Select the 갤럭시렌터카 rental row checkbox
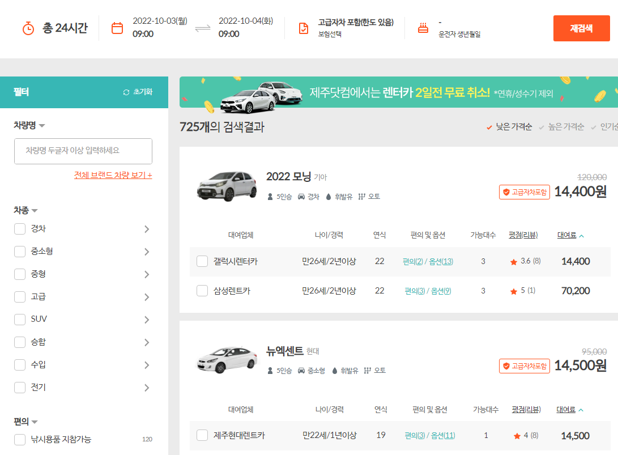The height and width of the screenshot is (455, 618). [202, 261]
